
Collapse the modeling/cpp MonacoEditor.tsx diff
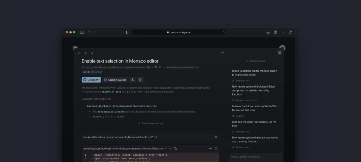coord(216,148)
